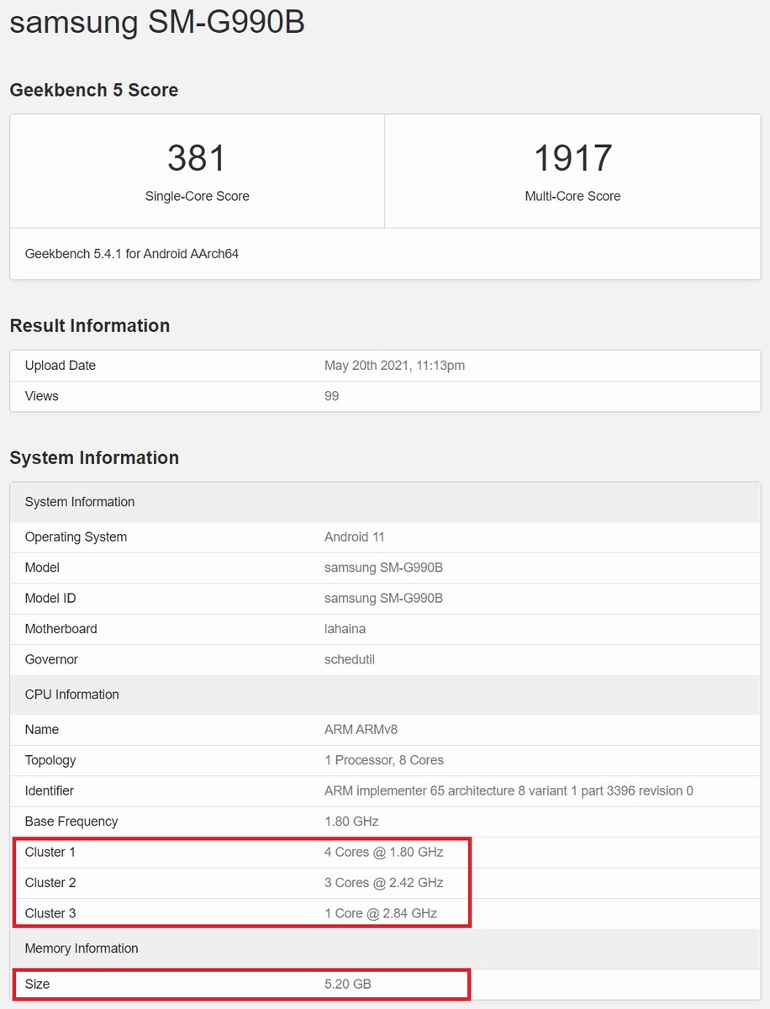Click the 'Base Frequency' row label
This screenshot has width=770, height=1009.
click(71, 821)
